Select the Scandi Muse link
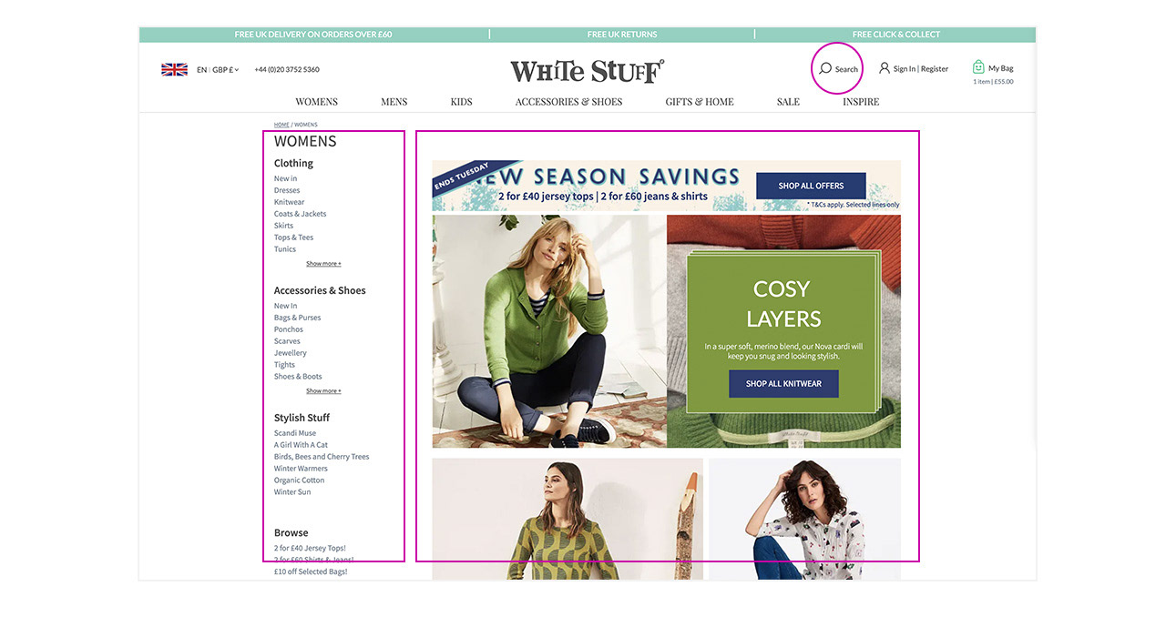 [x=295, y=433]
